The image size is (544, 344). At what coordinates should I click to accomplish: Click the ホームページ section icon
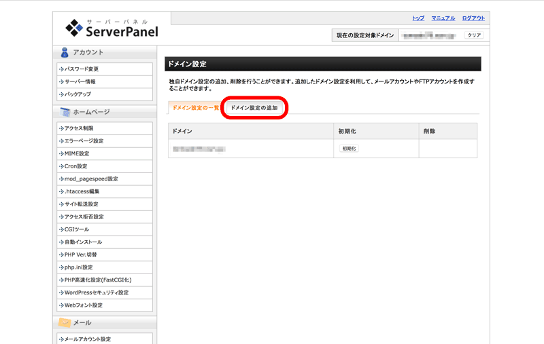coord(65,112)
